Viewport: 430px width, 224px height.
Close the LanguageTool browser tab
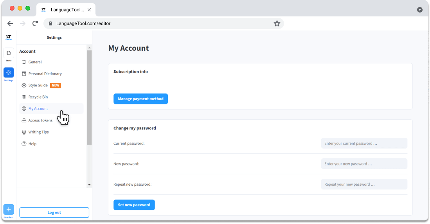tap(89, 10)
